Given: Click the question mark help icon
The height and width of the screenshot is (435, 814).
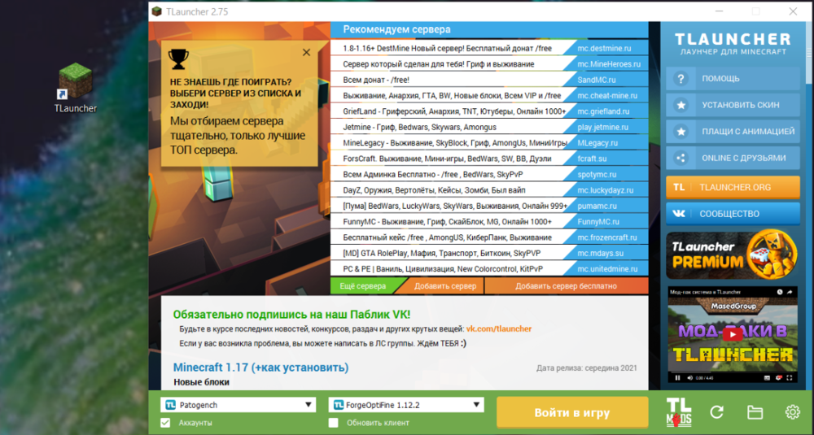Looking at the screenshot, I should pos(681,79).
